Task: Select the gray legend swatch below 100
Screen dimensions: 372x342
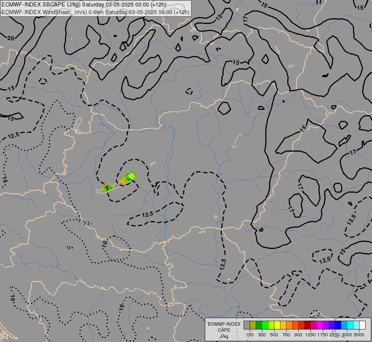Action: click(x=247, y=325)
